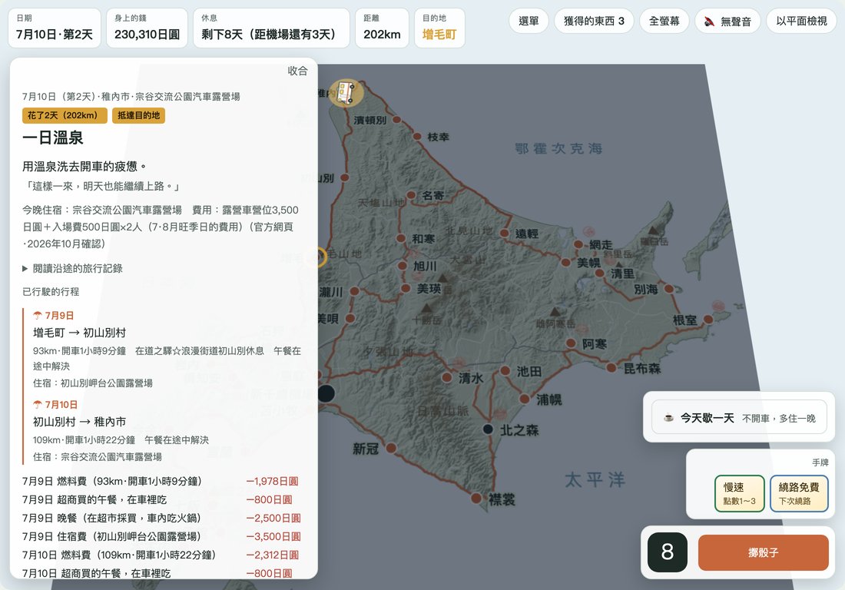Click the umbrella icon next to 7月9日
845x590 pixels.
(x=37, y=315)
